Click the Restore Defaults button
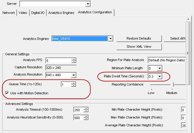This screenshot has height=133, width=194. (x=139, y=38)
